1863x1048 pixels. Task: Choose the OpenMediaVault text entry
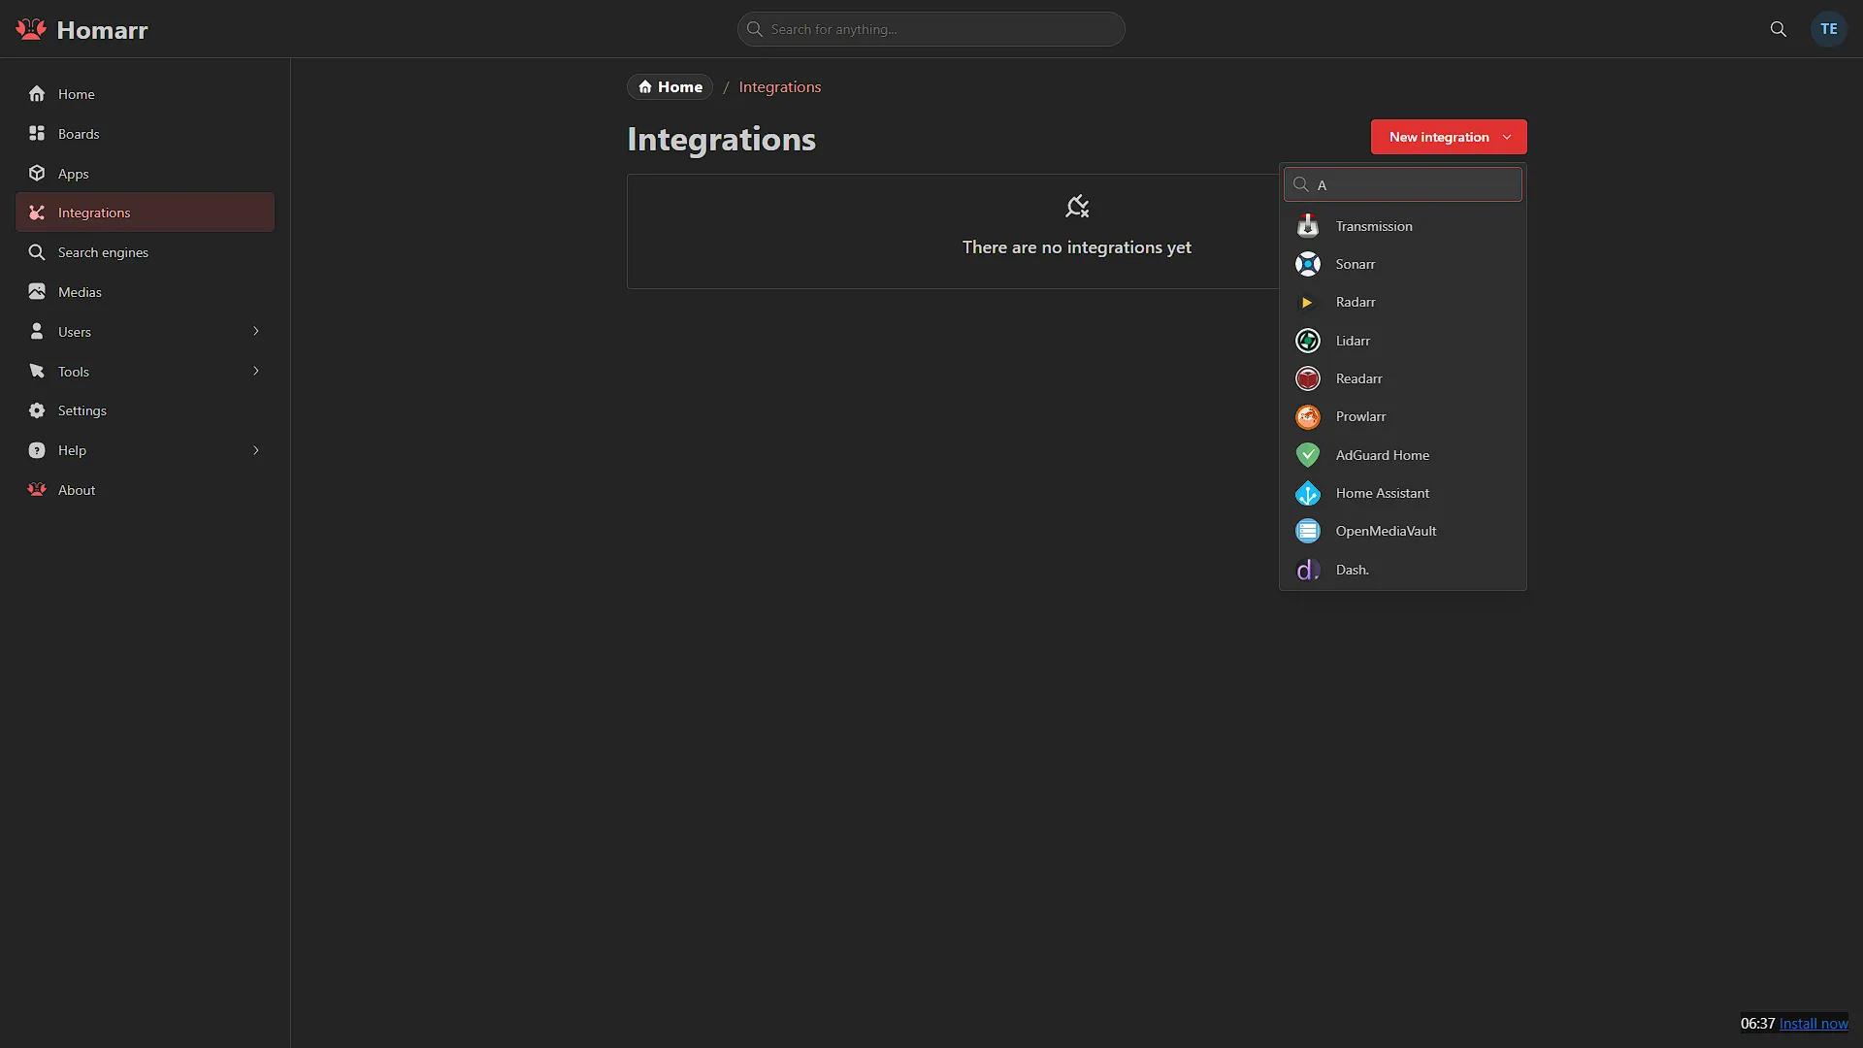coord(1386,532)
